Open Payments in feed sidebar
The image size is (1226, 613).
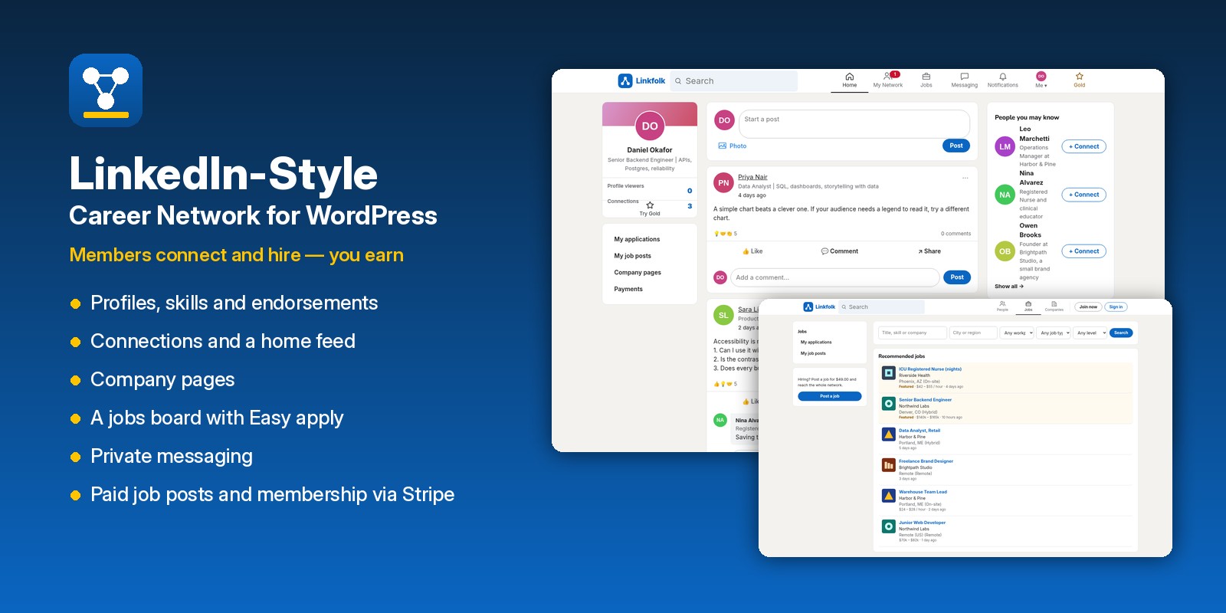pyautogui.click(x=628, y=289)
